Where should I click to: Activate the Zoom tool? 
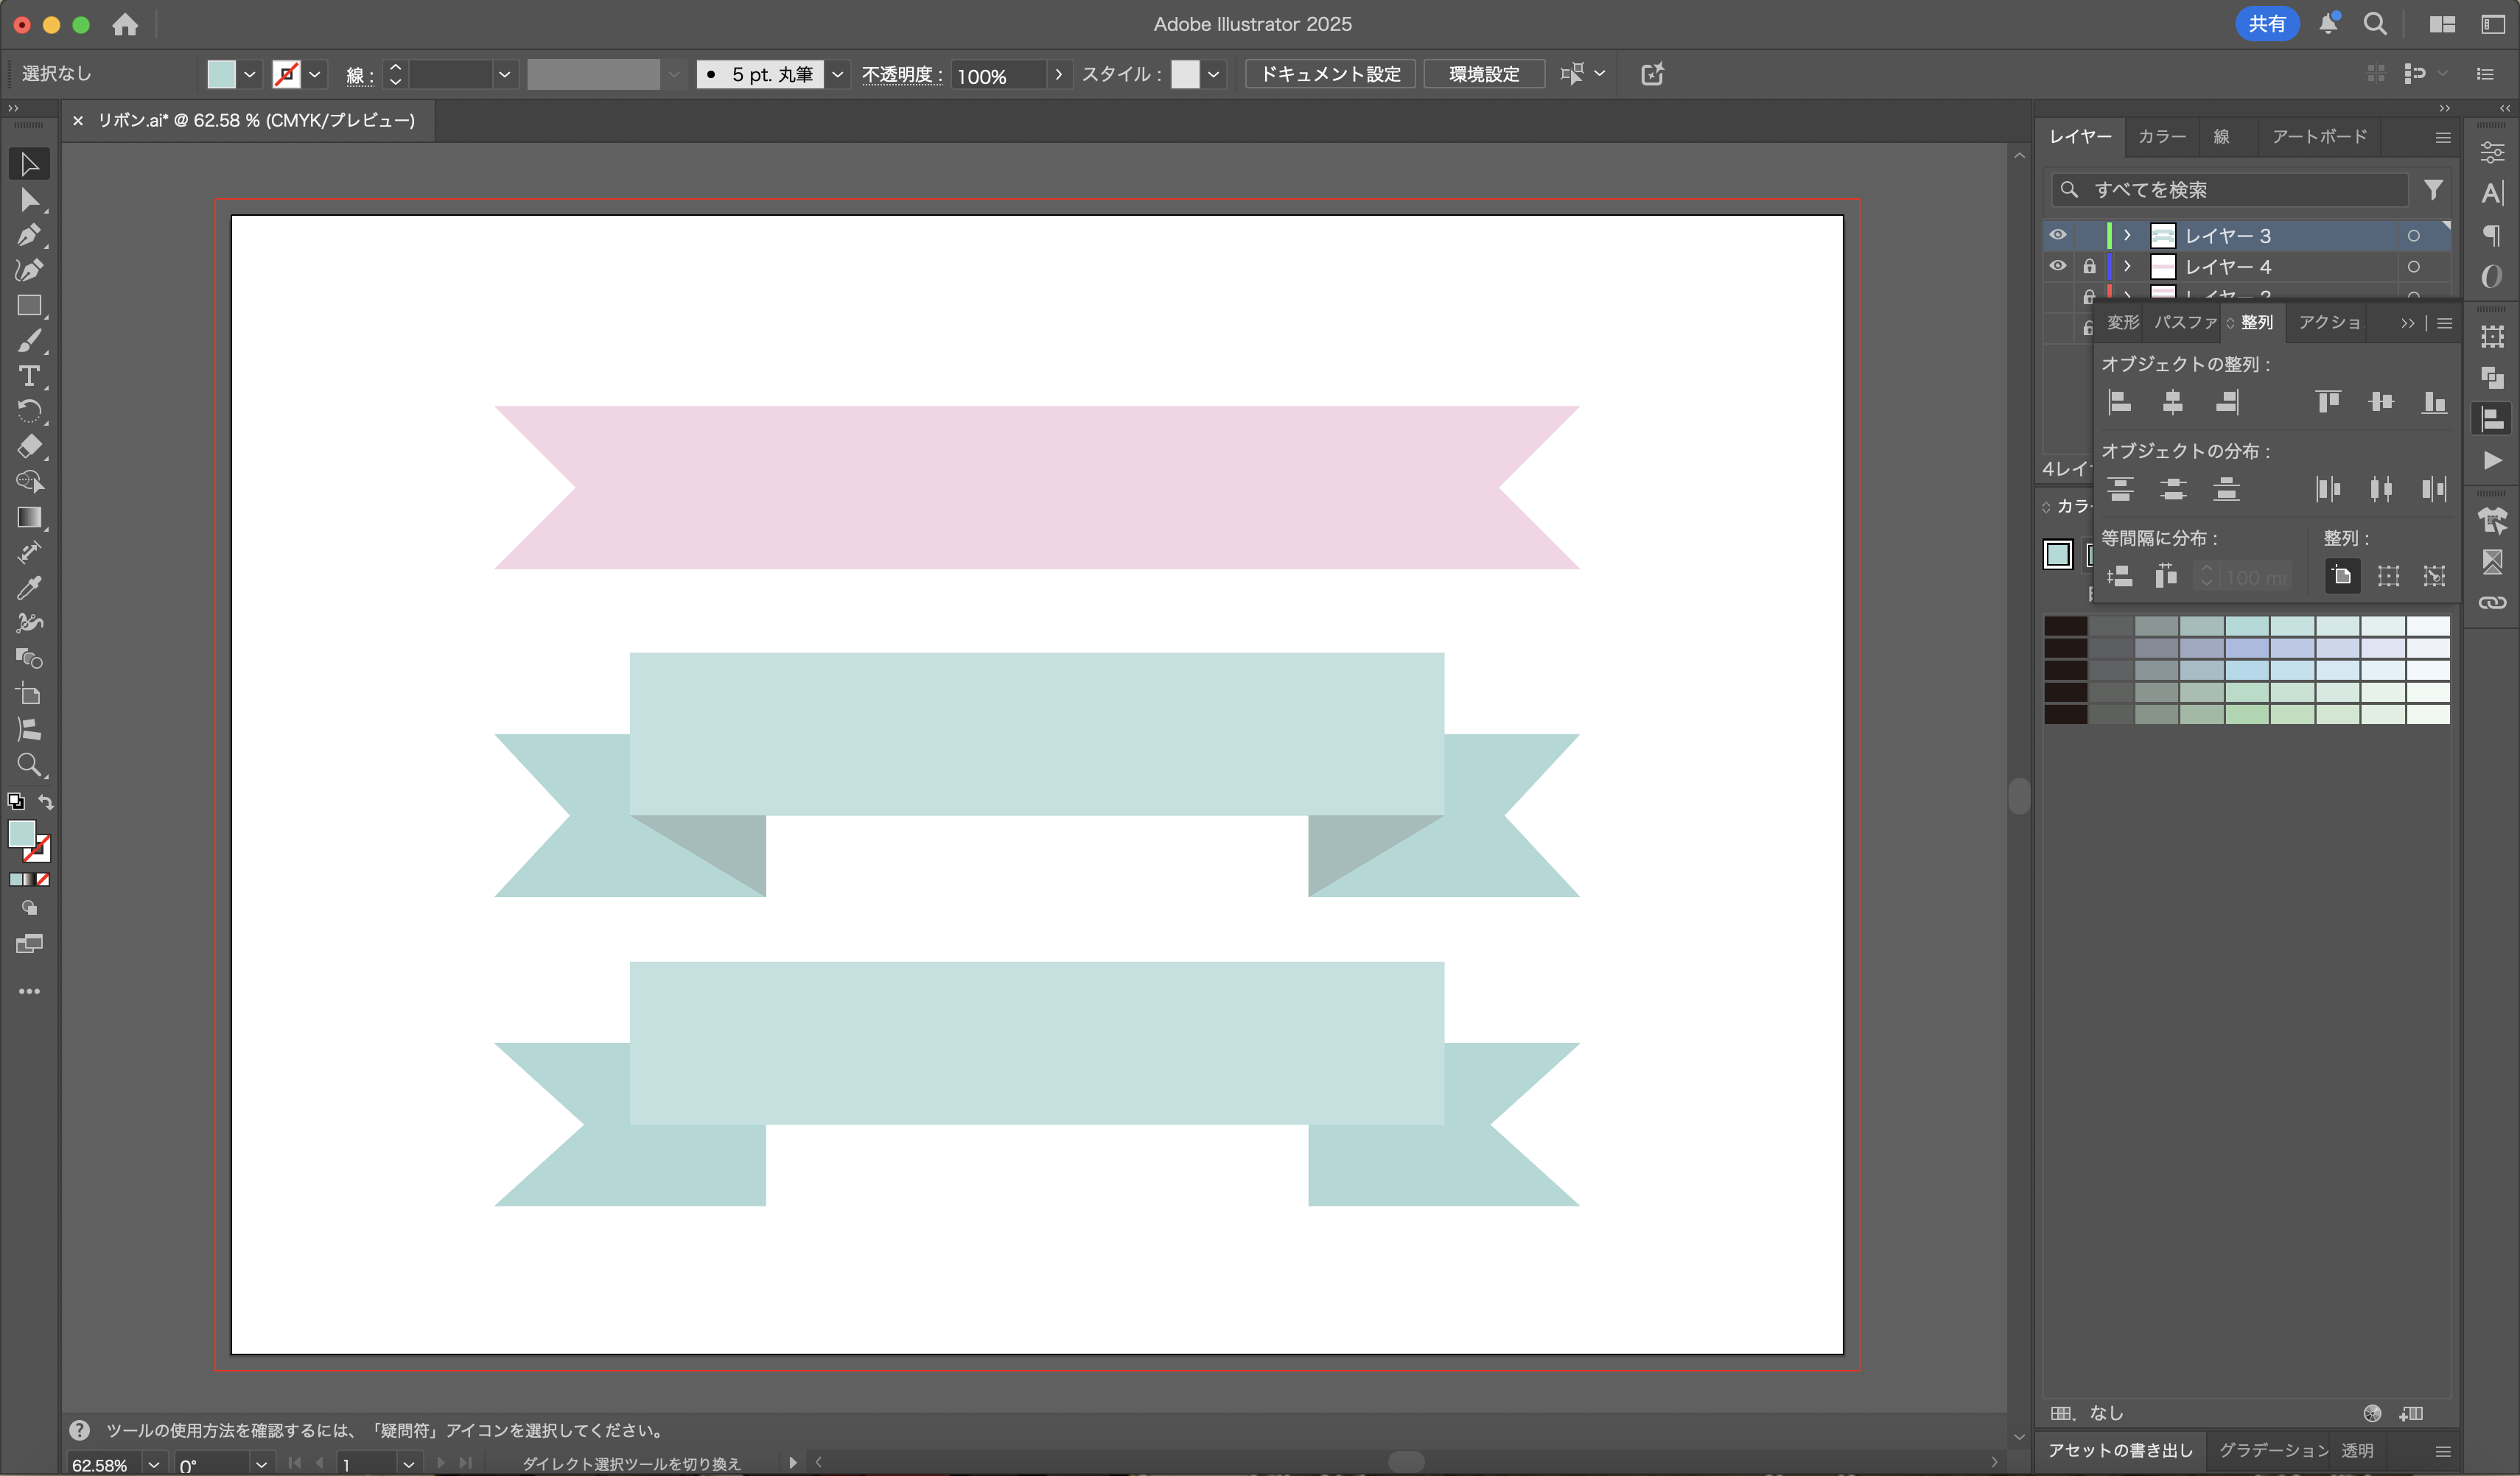pyautogui.click(x=28, y=765)
